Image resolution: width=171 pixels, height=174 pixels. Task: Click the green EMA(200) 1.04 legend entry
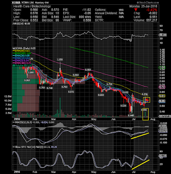coord(22,54)
